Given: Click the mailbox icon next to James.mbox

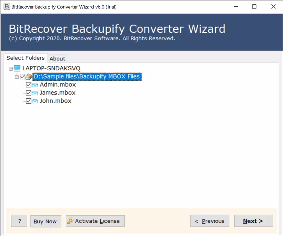Looking at the screenshot, I should click(x=35, y=93).
